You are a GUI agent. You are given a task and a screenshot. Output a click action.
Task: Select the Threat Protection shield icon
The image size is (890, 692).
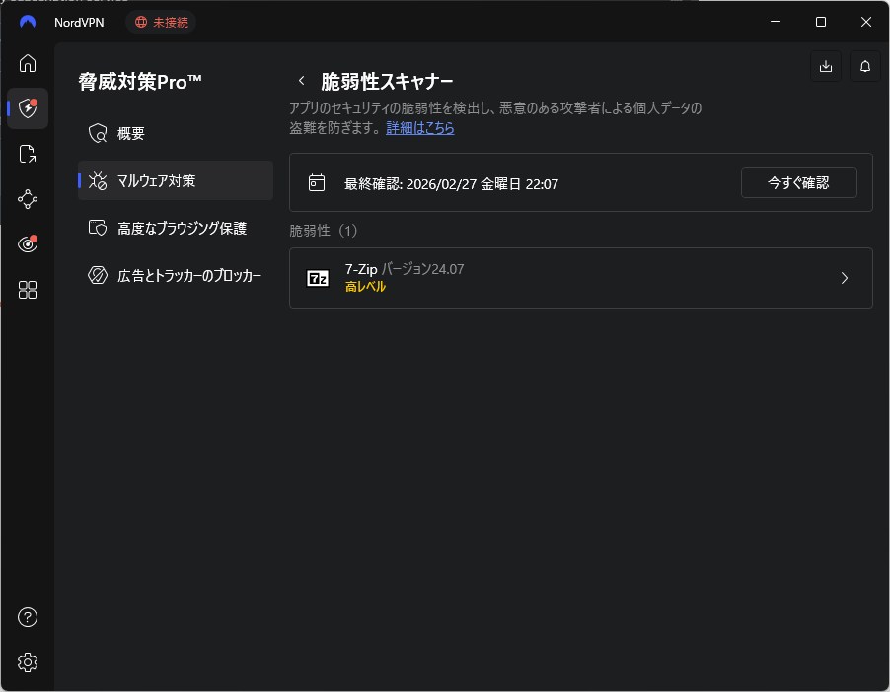[28, 108]
